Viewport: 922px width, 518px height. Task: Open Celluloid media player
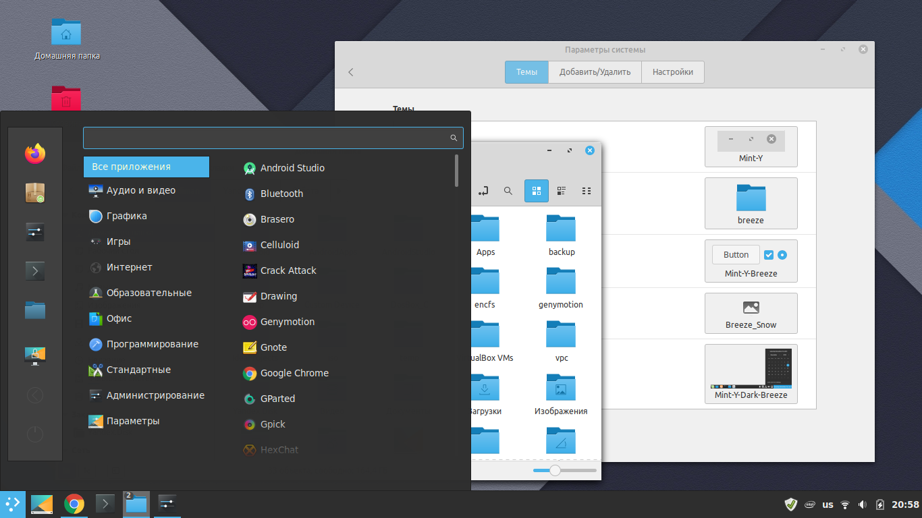point(271,245)
